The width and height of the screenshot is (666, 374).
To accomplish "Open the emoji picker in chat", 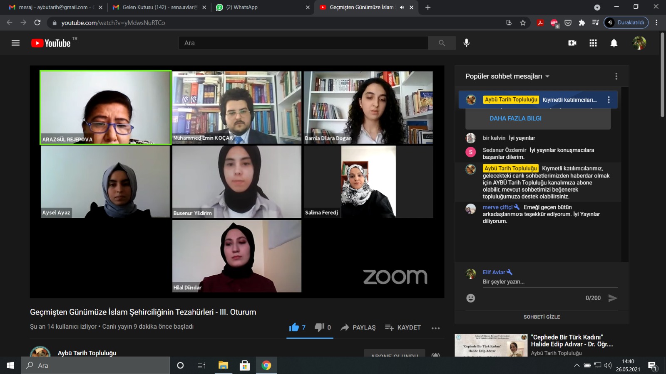I will coord(471,298).
